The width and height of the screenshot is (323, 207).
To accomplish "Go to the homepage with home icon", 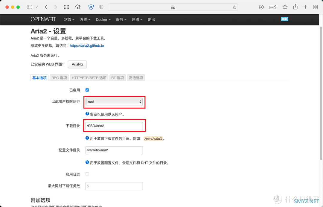I will tap(78, 7).
